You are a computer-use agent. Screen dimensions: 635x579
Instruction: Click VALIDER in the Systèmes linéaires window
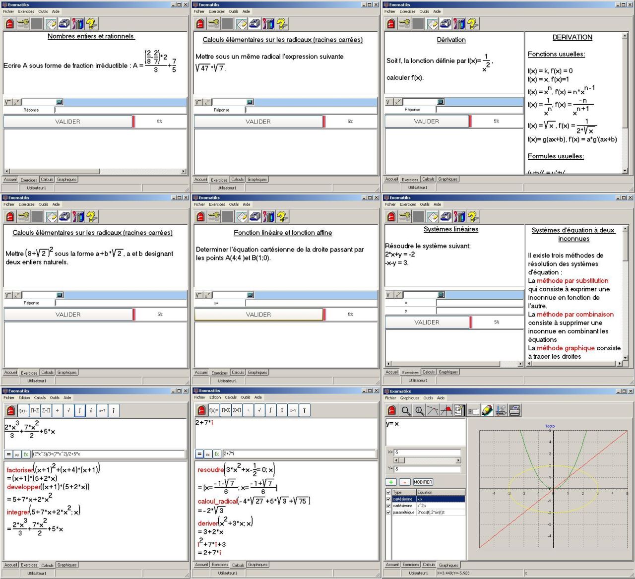[427, 322]
